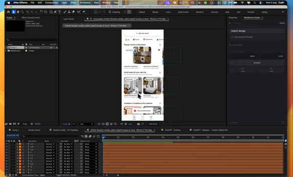Hide layer 10 using its eye icon
This screenshot has width=293, height=177.
tap(6, 167)
